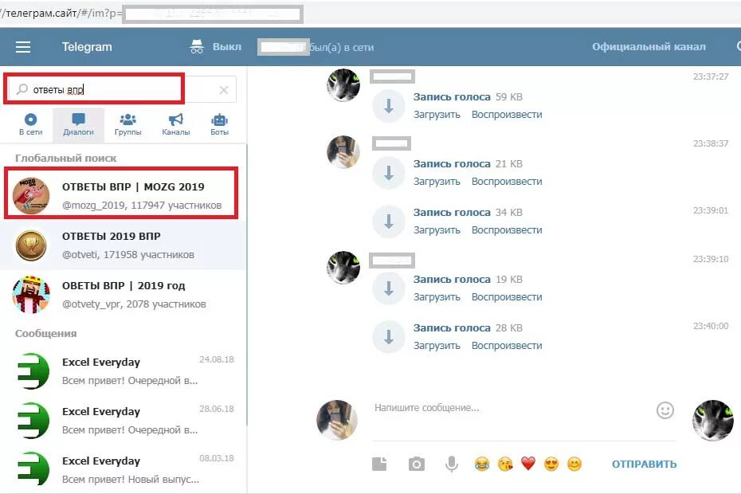This screenshot has width=741, height=494.
Task: Click the pixel character avatar of @otvety_vpr
Action: point(31,295)
